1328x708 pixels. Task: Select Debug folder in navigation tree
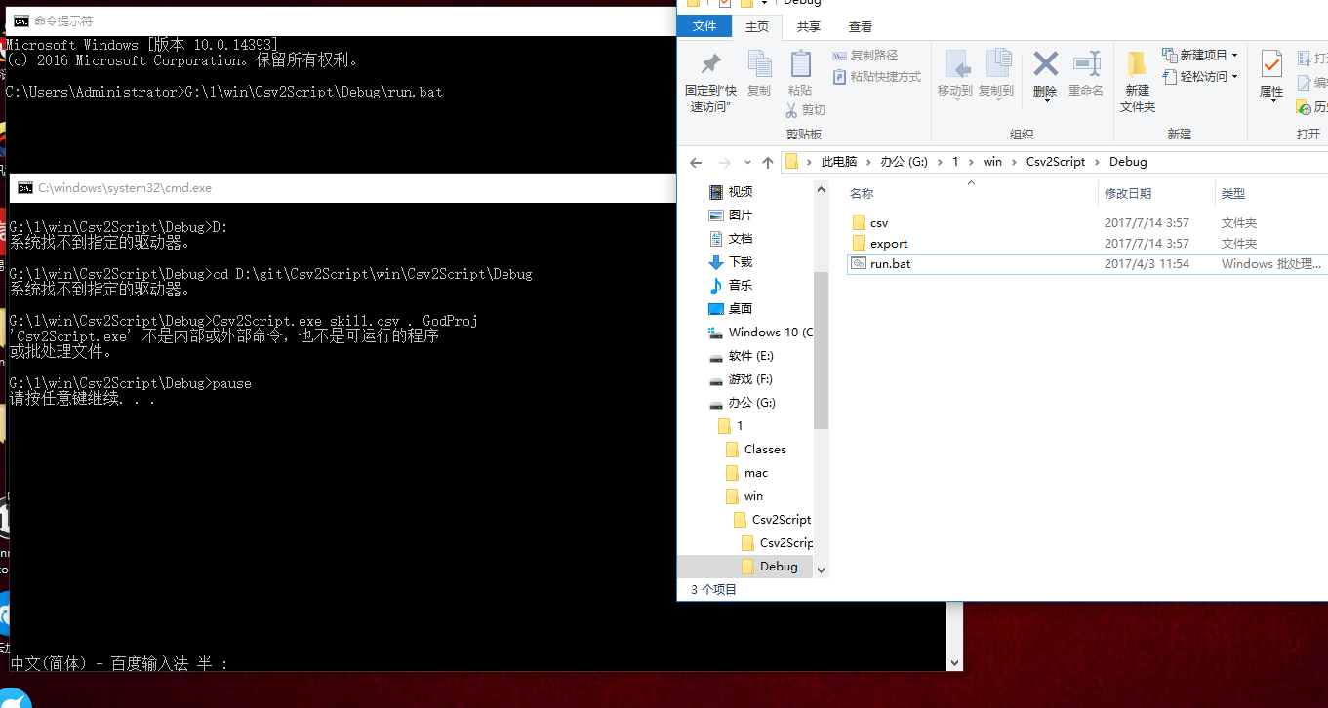[779, 566]
